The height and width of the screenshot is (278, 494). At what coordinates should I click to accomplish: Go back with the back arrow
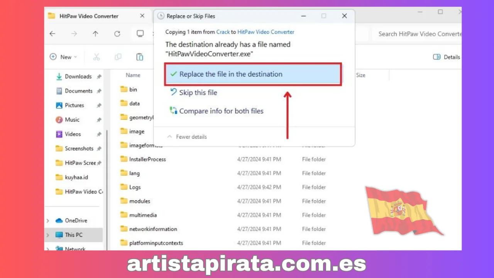[52, 34]
